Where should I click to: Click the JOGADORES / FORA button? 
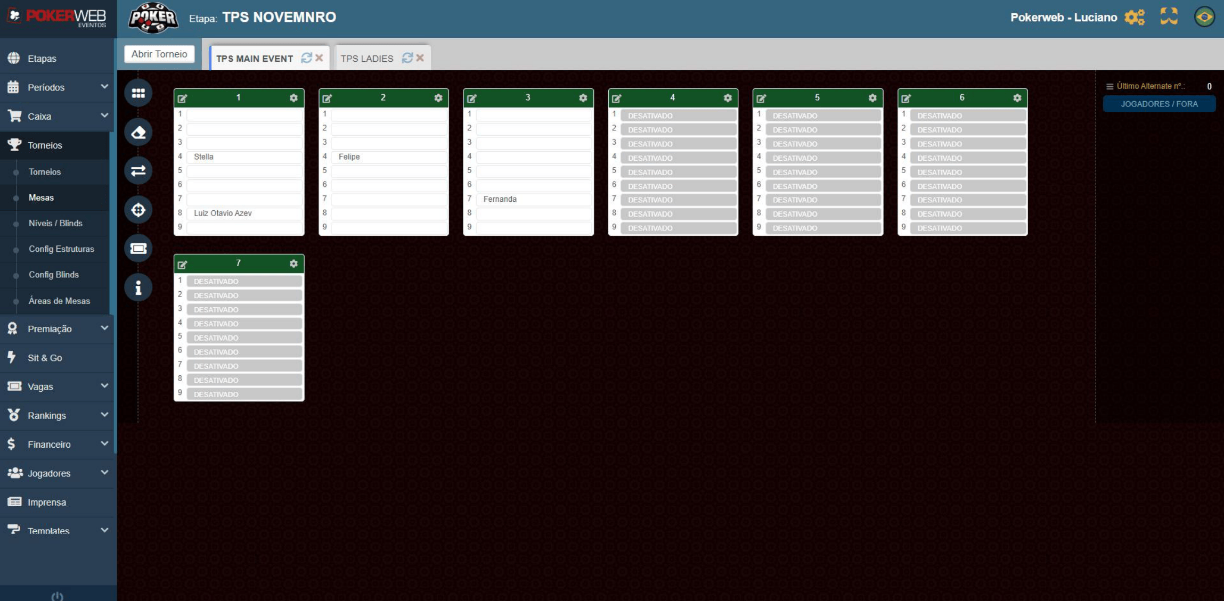(1159, 104)
